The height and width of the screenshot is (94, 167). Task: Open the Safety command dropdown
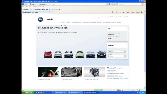pyautogui.click(x=133, y=12)
